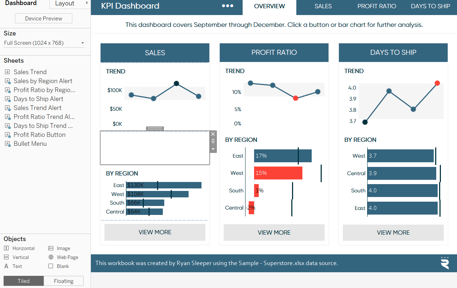Click the three-dot menu in dashboard header
457x288 pixels.
(x=228, y=6)
